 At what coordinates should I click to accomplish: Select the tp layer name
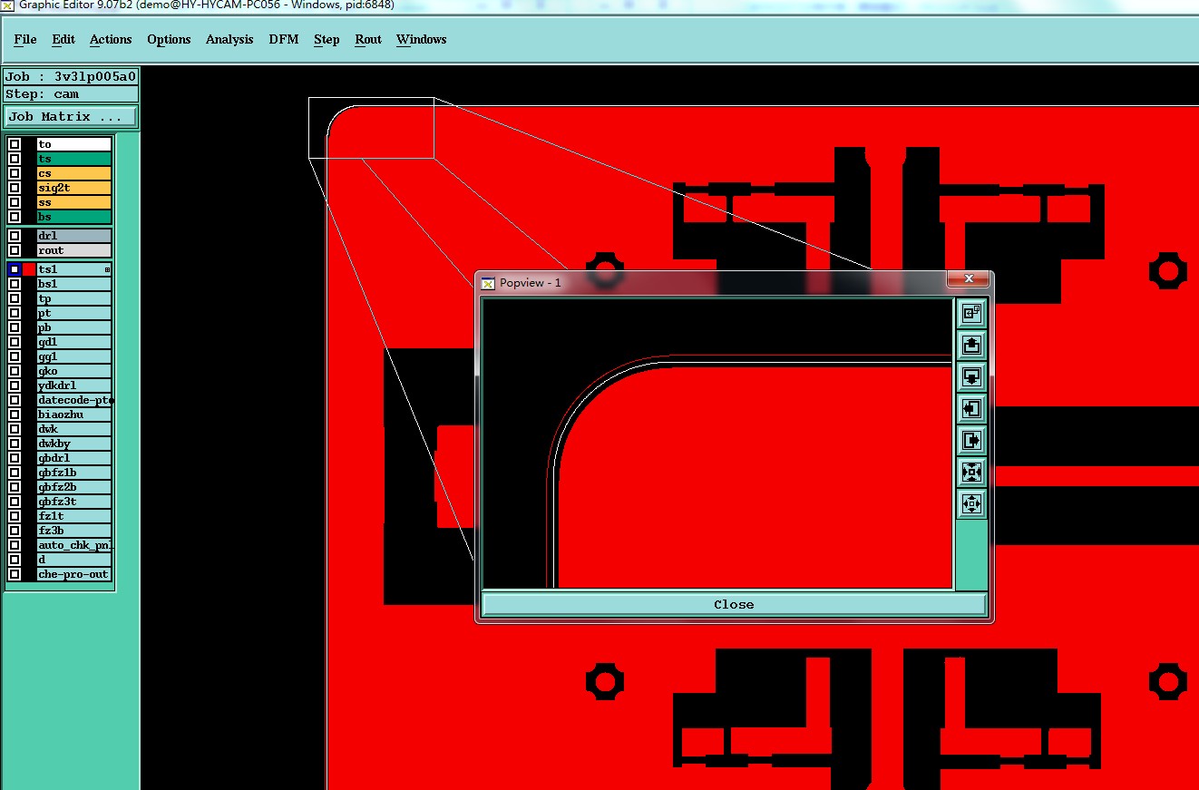pos(74,298)
